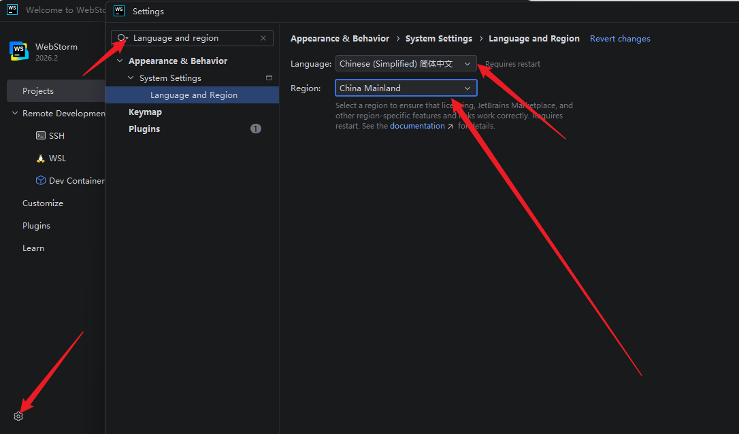
Task: Open Customize in Welcome sidebar
Action: [43, 203]
